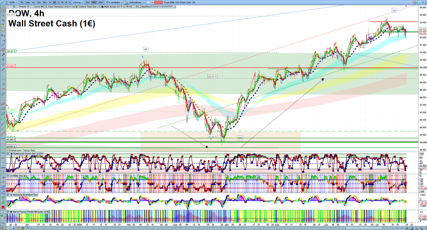Click the zoom-in magnifier at bottom right
This screenshot has width=427, height=230.
click(x=421, y=228)
